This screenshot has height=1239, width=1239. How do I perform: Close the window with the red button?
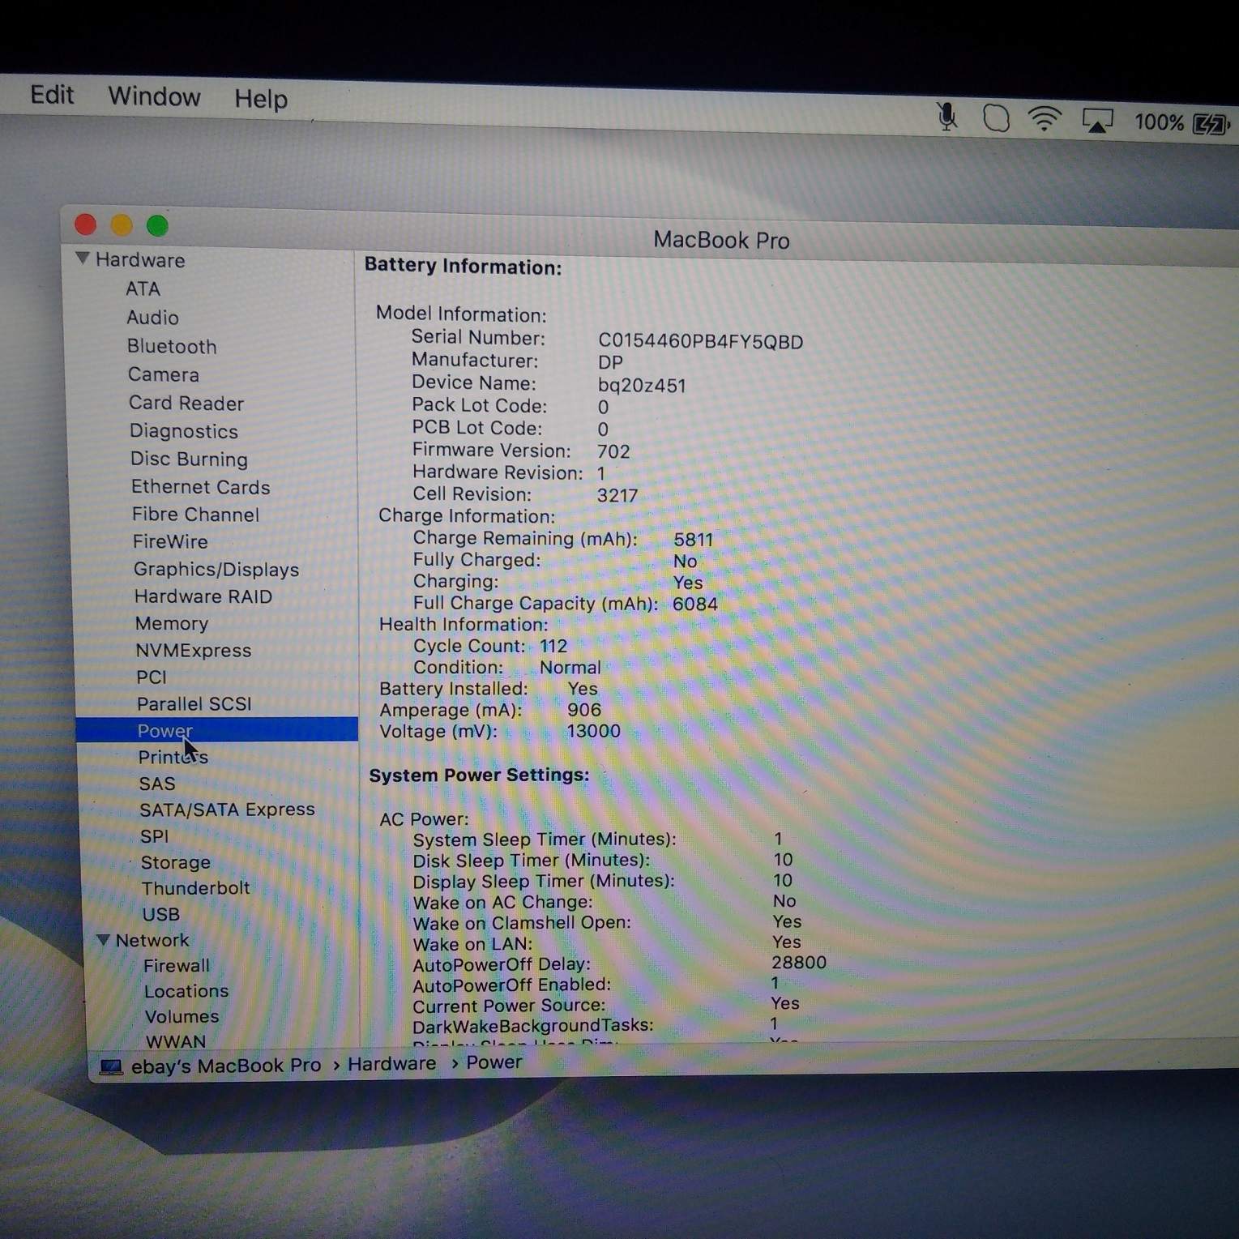click(85, 224)
